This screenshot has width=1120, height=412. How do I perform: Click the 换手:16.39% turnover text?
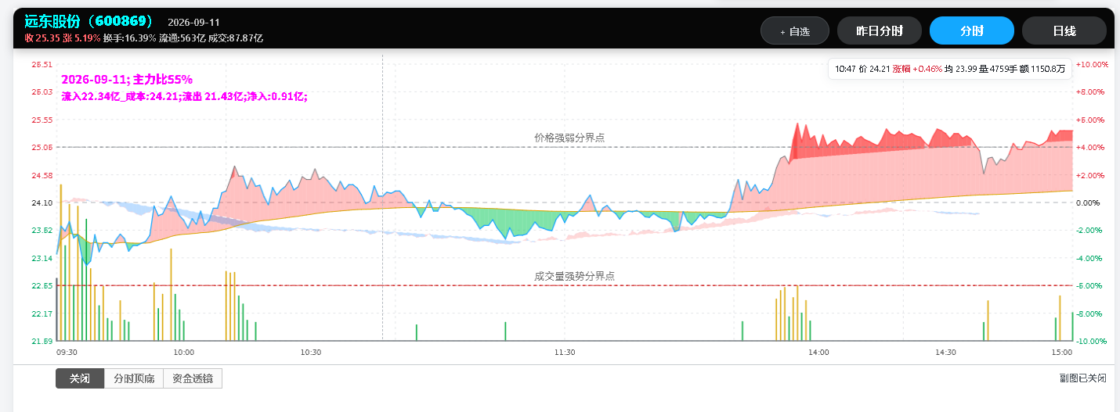tap(129, 38)
